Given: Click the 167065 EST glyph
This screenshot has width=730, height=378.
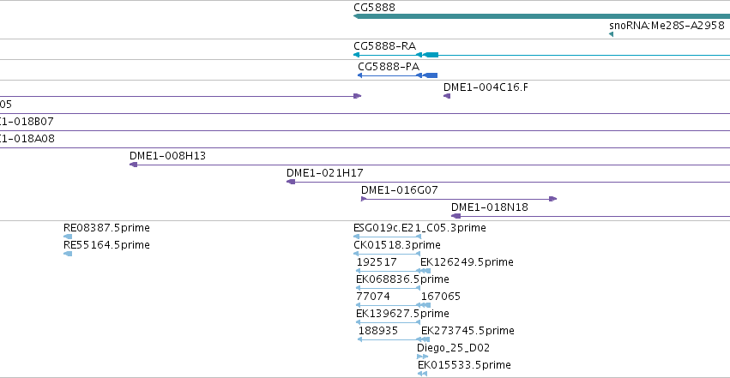Looking at the screenshot, I should (x=425, y=305).
